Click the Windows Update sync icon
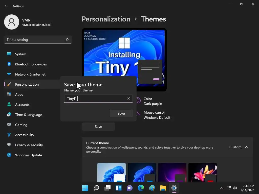The height and width of the screenshot is (194, 259). click(x=9, y=155)
